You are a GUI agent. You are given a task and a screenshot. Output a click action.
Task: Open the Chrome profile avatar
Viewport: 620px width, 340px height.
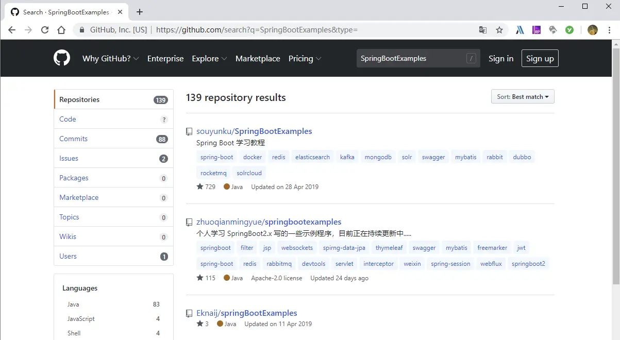[x=593, y=30]
